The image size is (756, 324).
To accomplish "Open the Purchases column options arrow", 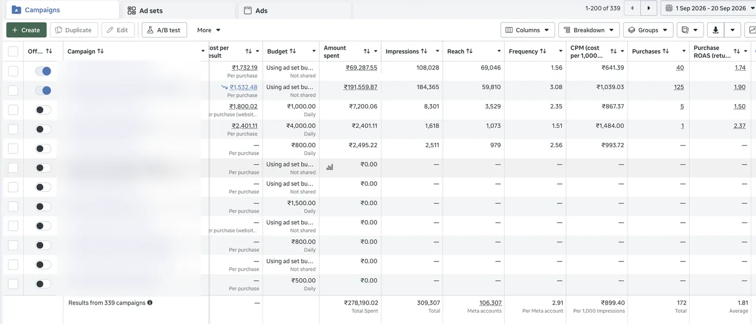I will [683, 51].
